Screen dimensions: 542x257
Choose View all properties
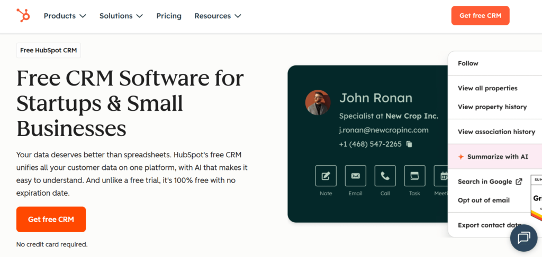(x=487, y=88)
